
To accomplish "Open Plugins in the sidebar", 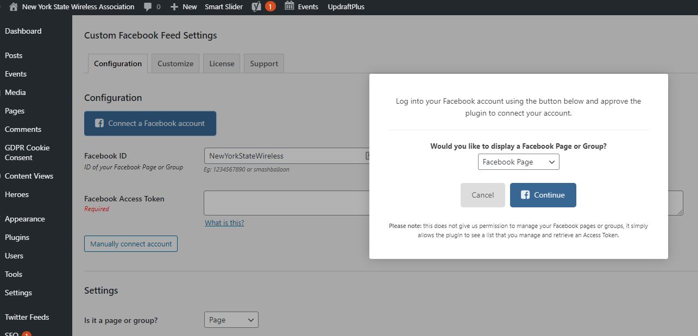I will (17, 237).
